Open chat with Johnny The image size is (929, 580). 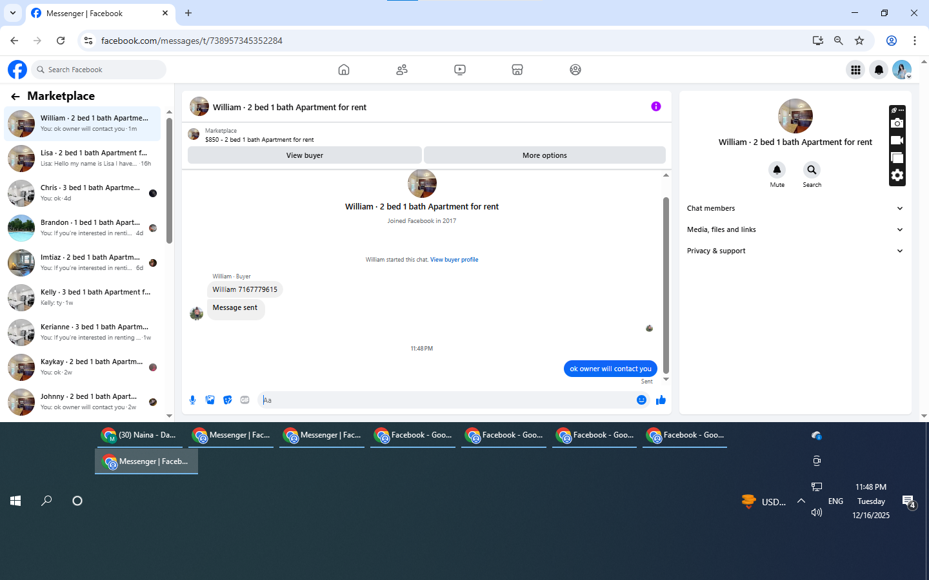coord(83,401)
